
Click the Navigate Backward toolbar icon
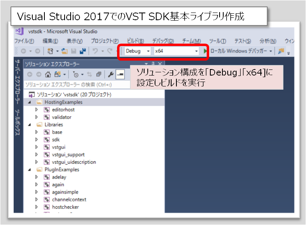[23, 51]
